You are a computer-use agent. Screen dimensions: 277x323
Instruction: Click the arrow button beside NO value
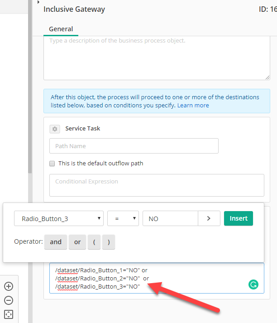click(209, 218)
